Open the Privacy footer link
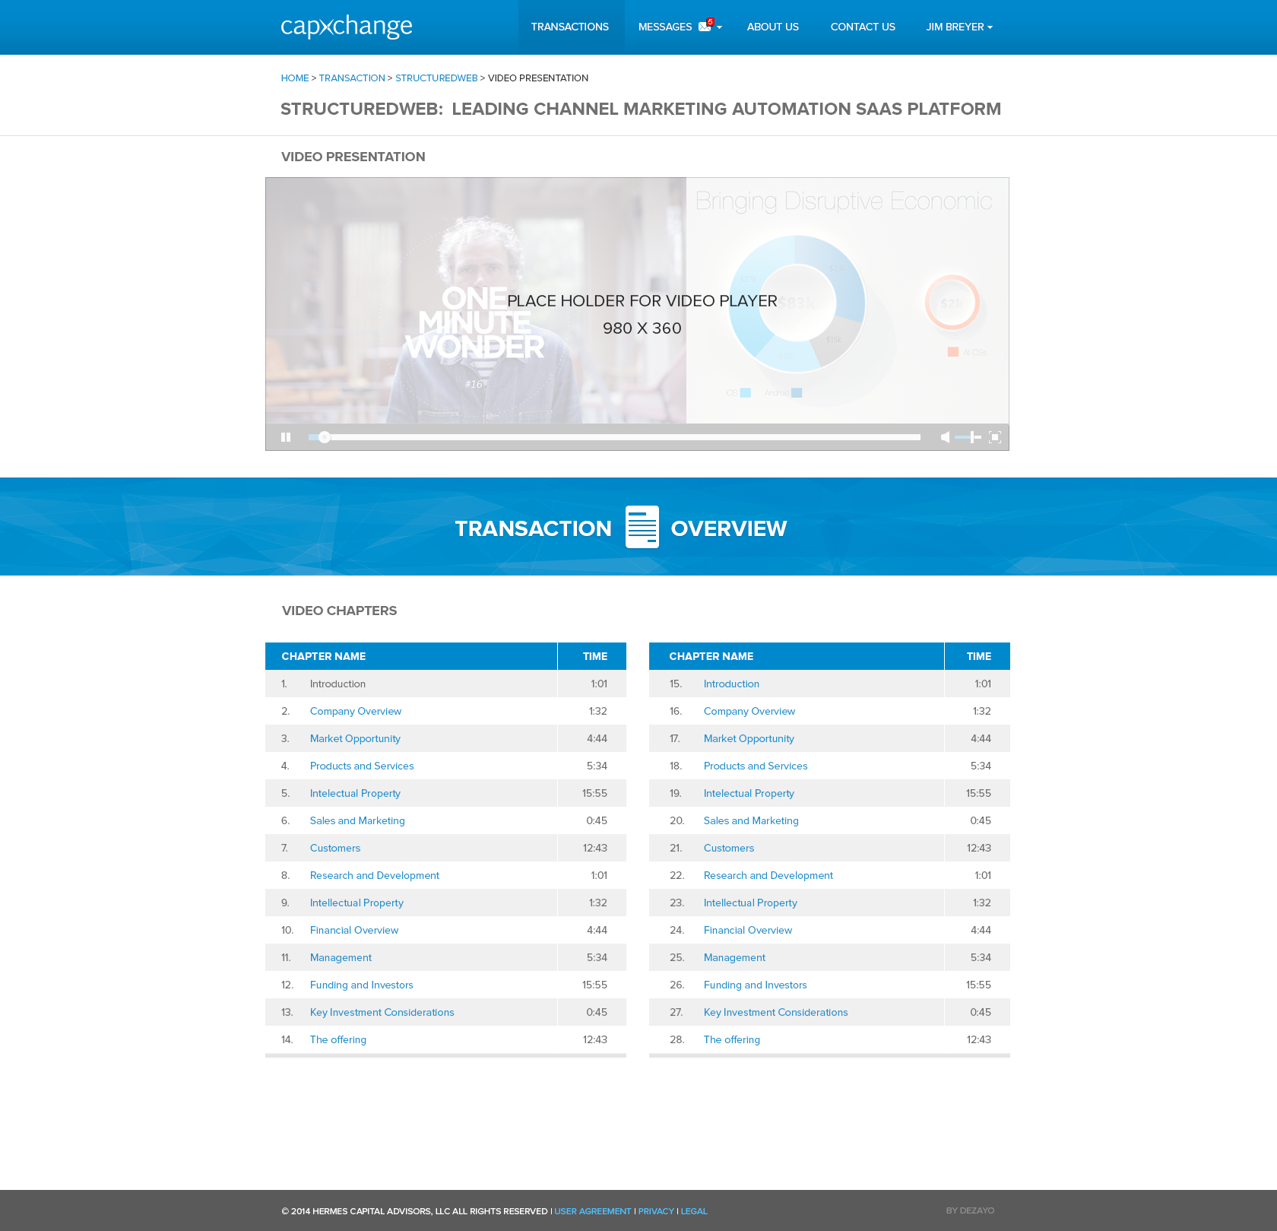The image size is (1277, 1231). pyautogui.click(x=656, y=1211)
